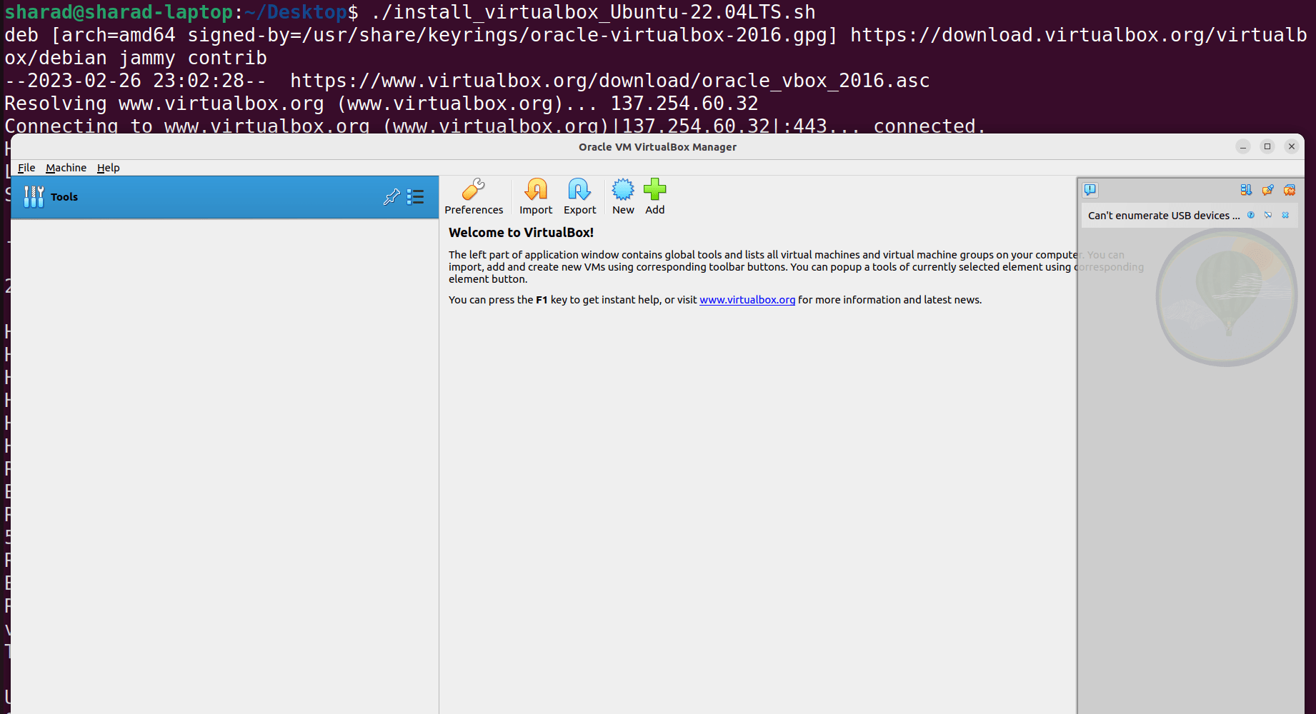
Task: Click the terminal line with install script command
Action: tap(410, 12)
